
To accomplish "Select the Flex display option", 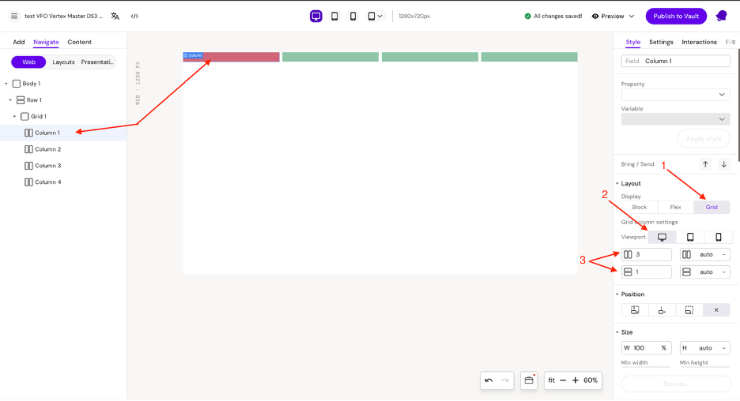I will [x=675, y=208].
